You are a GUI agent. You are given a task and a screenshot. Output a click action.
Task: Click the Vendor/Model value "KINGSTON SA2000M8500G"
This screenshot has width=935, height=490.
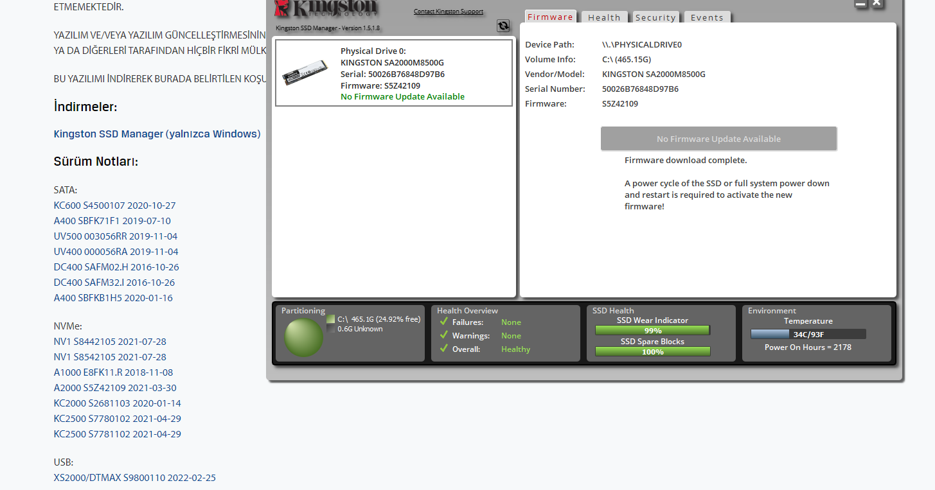click(654, 74)
